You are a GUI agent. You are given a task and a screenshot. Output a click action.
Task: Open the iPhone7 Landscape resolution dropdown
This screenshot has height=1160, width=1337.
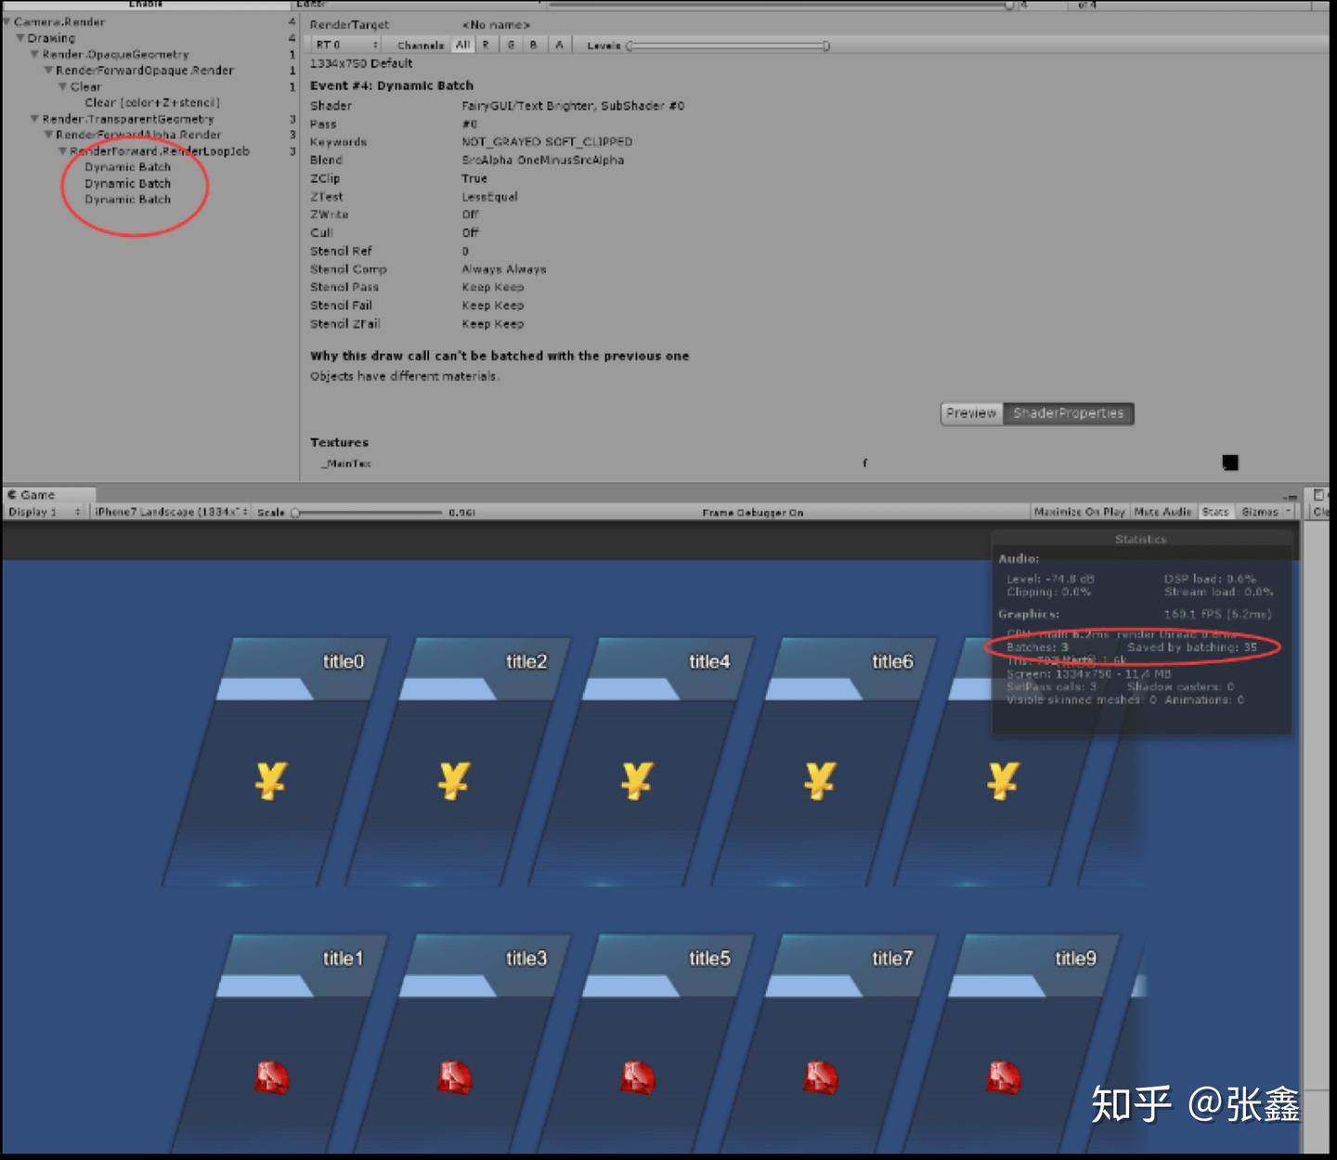[171, 512]
